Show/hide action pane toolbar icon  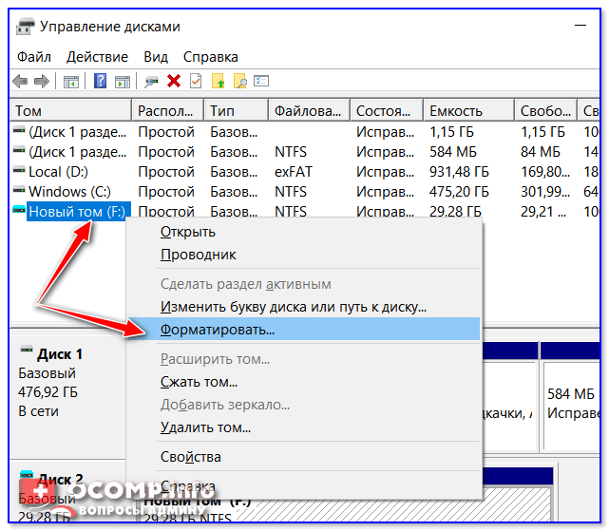123,82
